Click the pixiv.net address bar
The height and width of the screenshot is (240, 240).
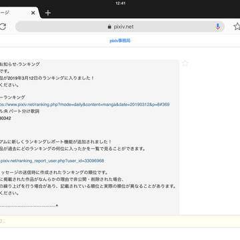coord(120,27)
